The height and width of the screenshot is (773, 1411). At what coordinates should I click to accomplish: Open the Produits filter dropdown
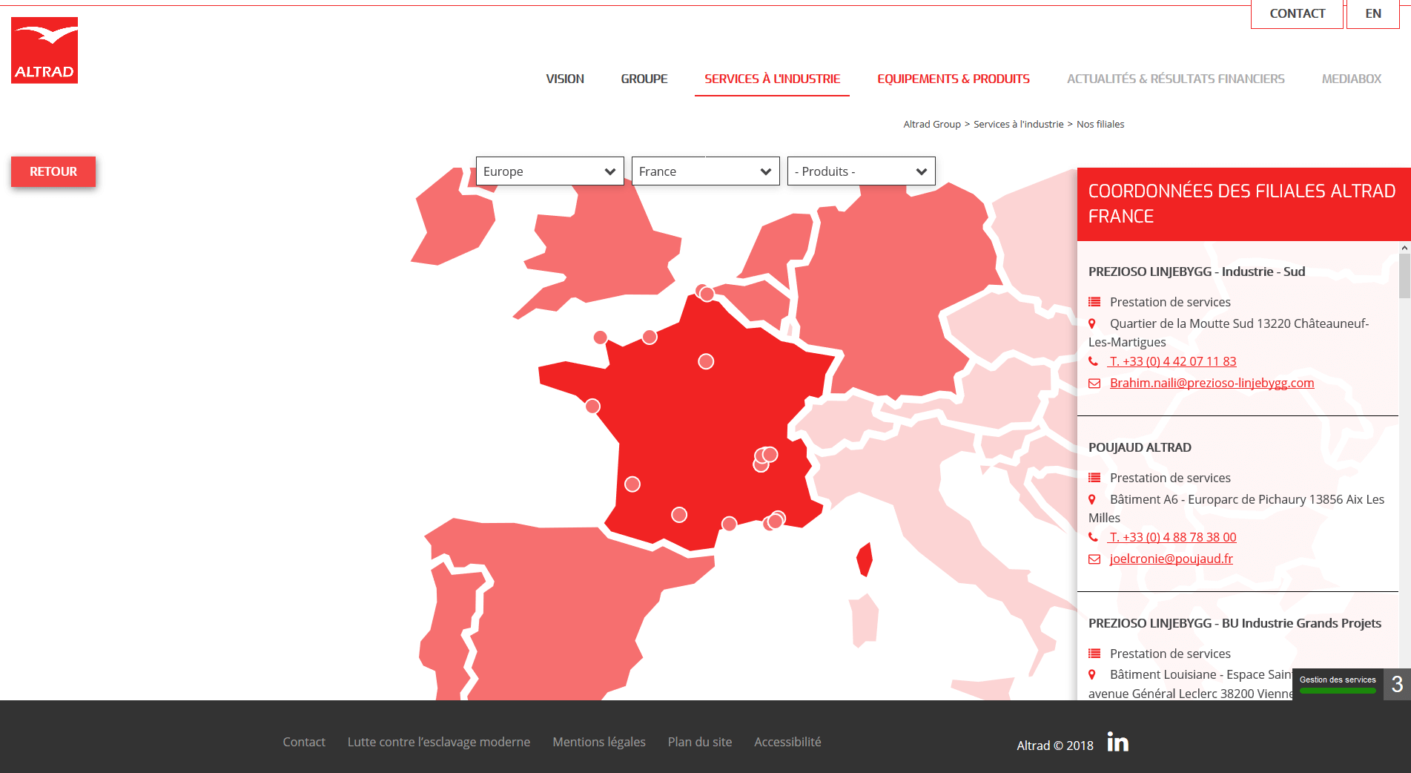[862, 171]
